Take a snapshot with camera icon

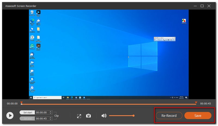click(x=88, y=116)
